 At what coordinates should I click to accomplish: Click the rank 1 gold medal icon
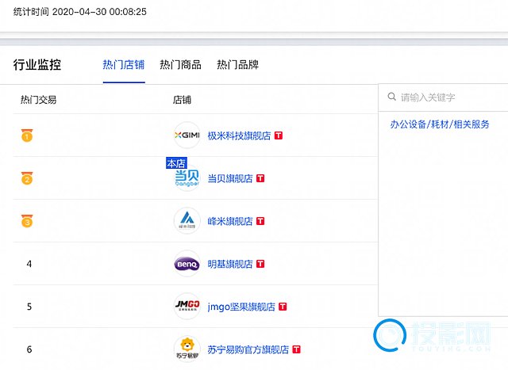[27, 136]
